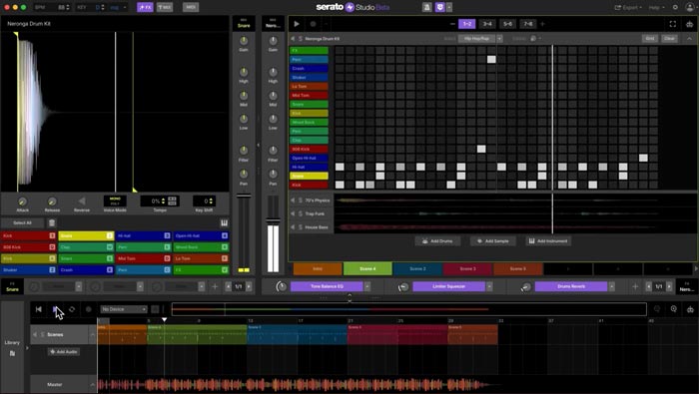Collapse the Master track
Image resolution: width=699 pixels, height=394 pixels.
[x=93, y=385]
